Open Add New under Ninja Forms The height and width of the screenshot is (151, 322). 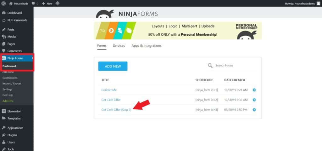(8, 72)
